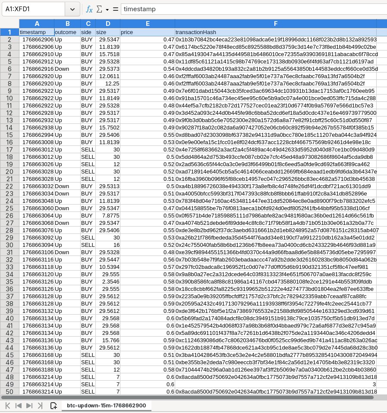Click size 15.766 in row 43

[x=108, y=340]
